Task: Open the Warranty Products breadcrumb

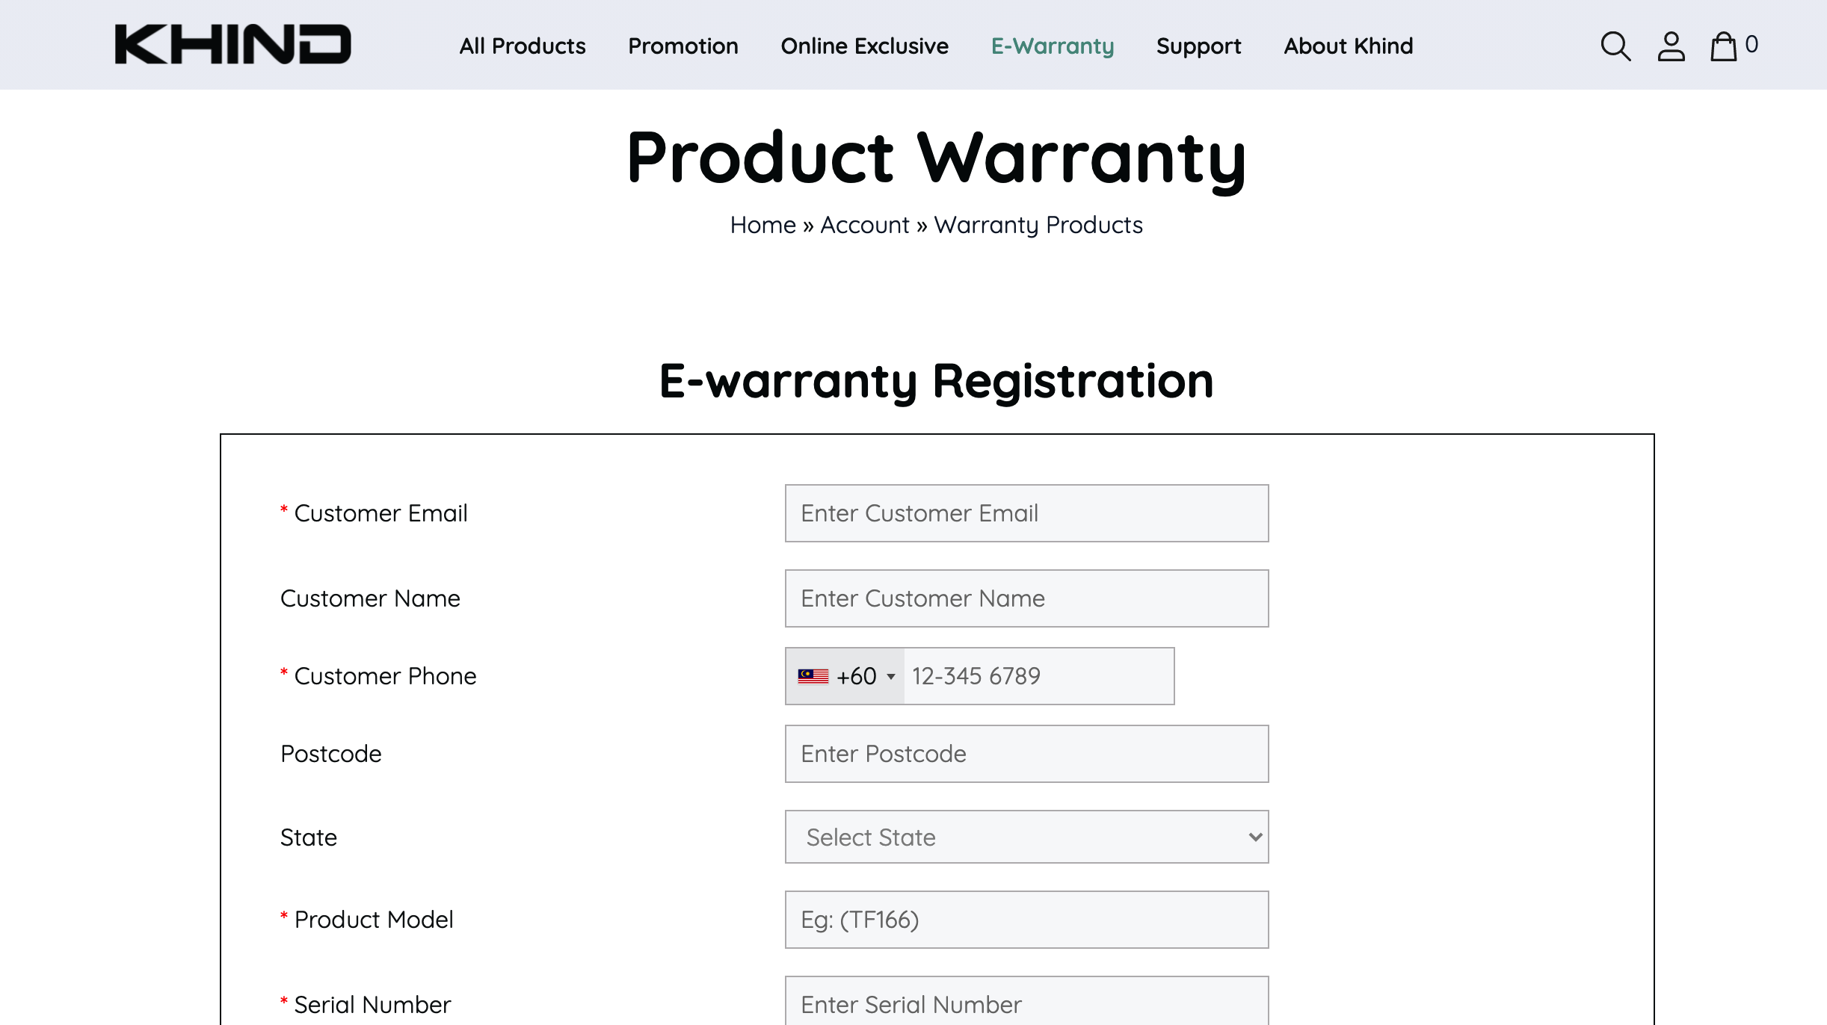Action: [1038, 224]
